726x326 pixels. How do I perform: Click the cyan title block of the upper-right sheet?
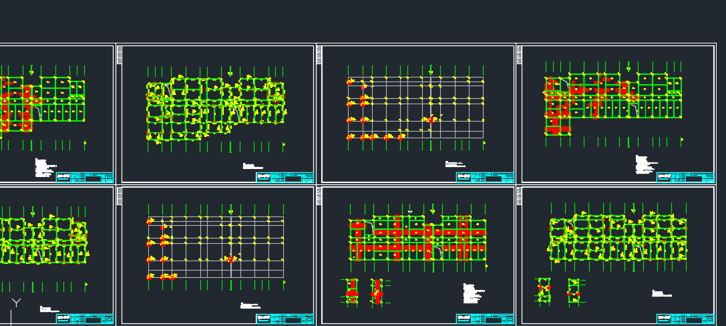685,177
